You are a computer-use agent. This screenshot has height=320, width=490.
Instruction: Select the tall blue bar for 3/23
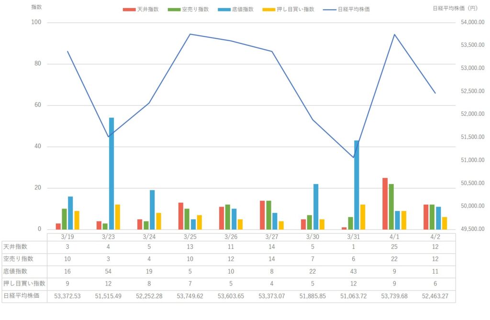pos(111,173)
